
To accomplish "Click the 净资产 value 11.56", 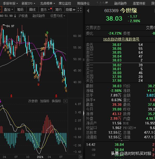I will [x=117, y=123].
